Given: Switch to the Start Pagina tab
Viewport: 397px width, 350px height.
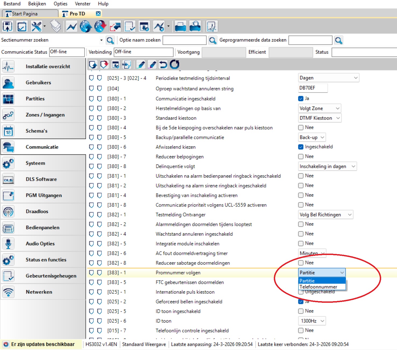Looking at the screenshot, I should coord(25,14).
